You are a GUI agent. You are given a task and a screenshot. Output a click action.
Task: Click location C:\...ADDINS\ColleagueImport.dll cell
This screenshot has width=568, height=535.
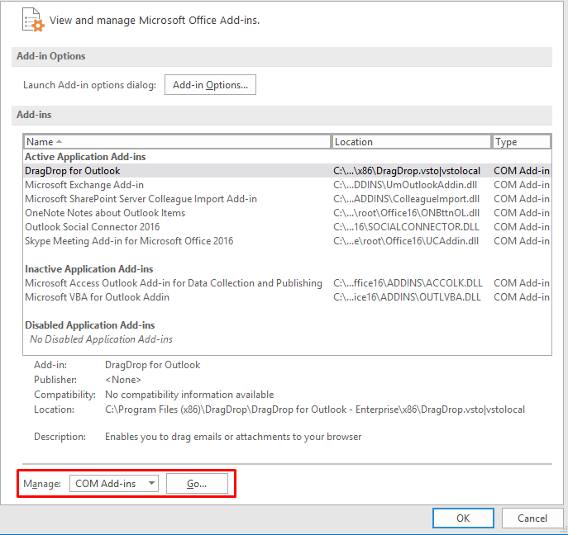(x=406, y=199)
